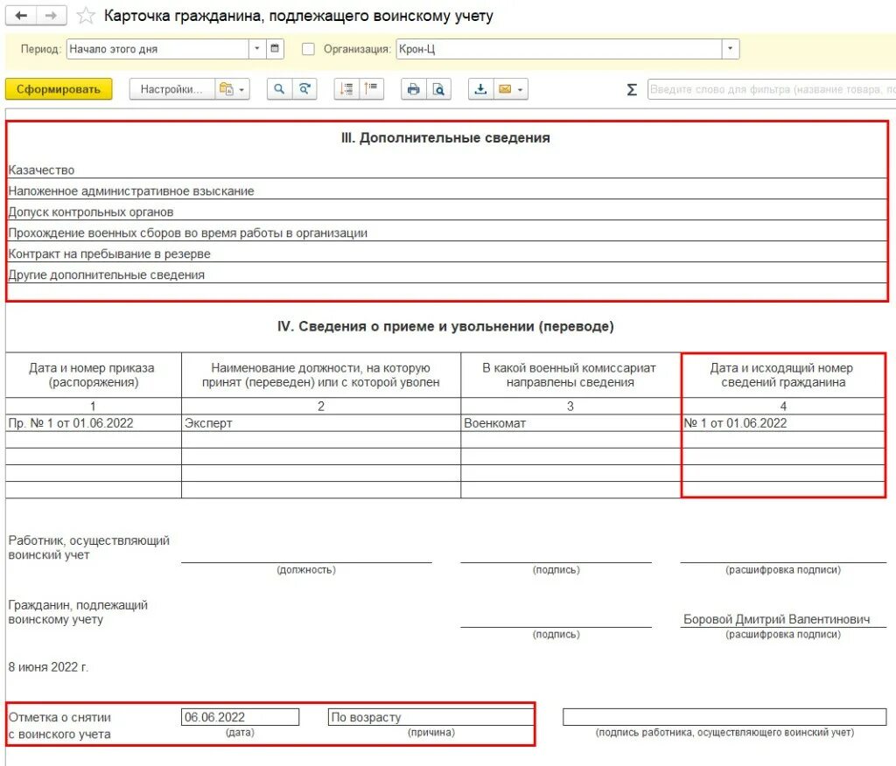896x766 pixels.
Task: Go back with the left arrow button
Action: point(21,16)
